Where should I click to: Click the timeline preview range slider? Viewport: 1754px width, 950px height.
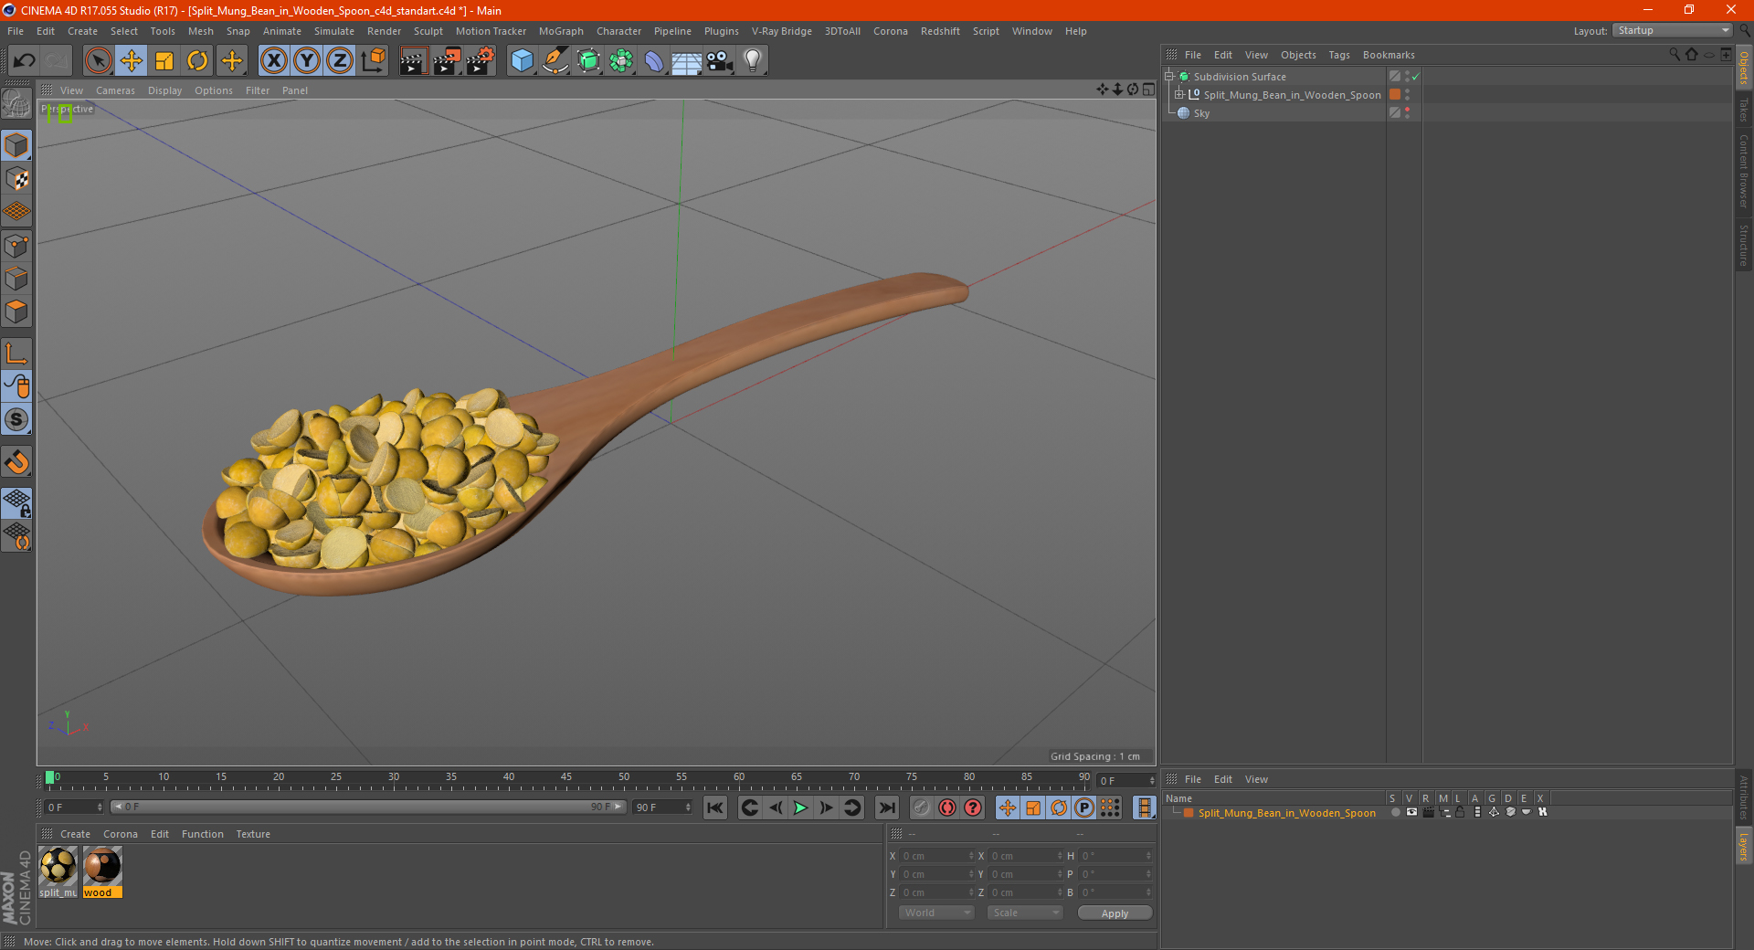point(367,807)
